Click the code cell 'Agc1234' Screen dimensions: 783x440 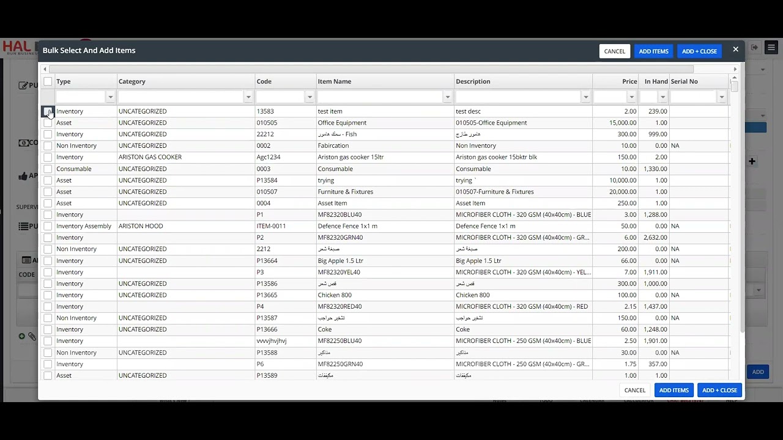click(286, 157)
